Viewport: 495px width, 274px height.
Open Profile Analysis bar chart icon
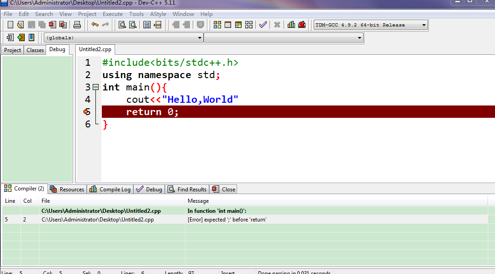pyautogui.click(x=291, y=25)
